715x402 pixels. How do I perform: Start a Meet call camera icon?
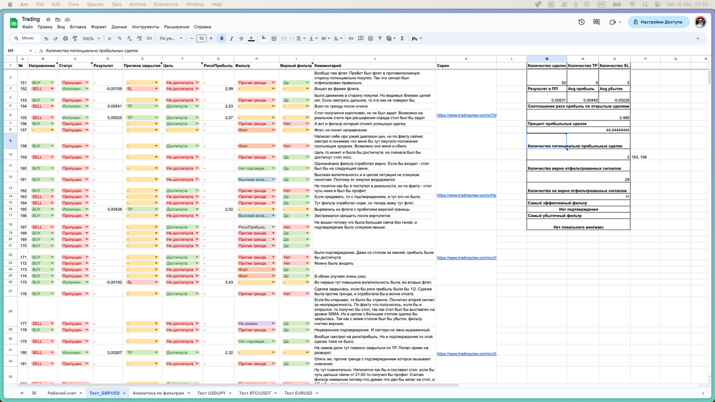tap(612, 22)
